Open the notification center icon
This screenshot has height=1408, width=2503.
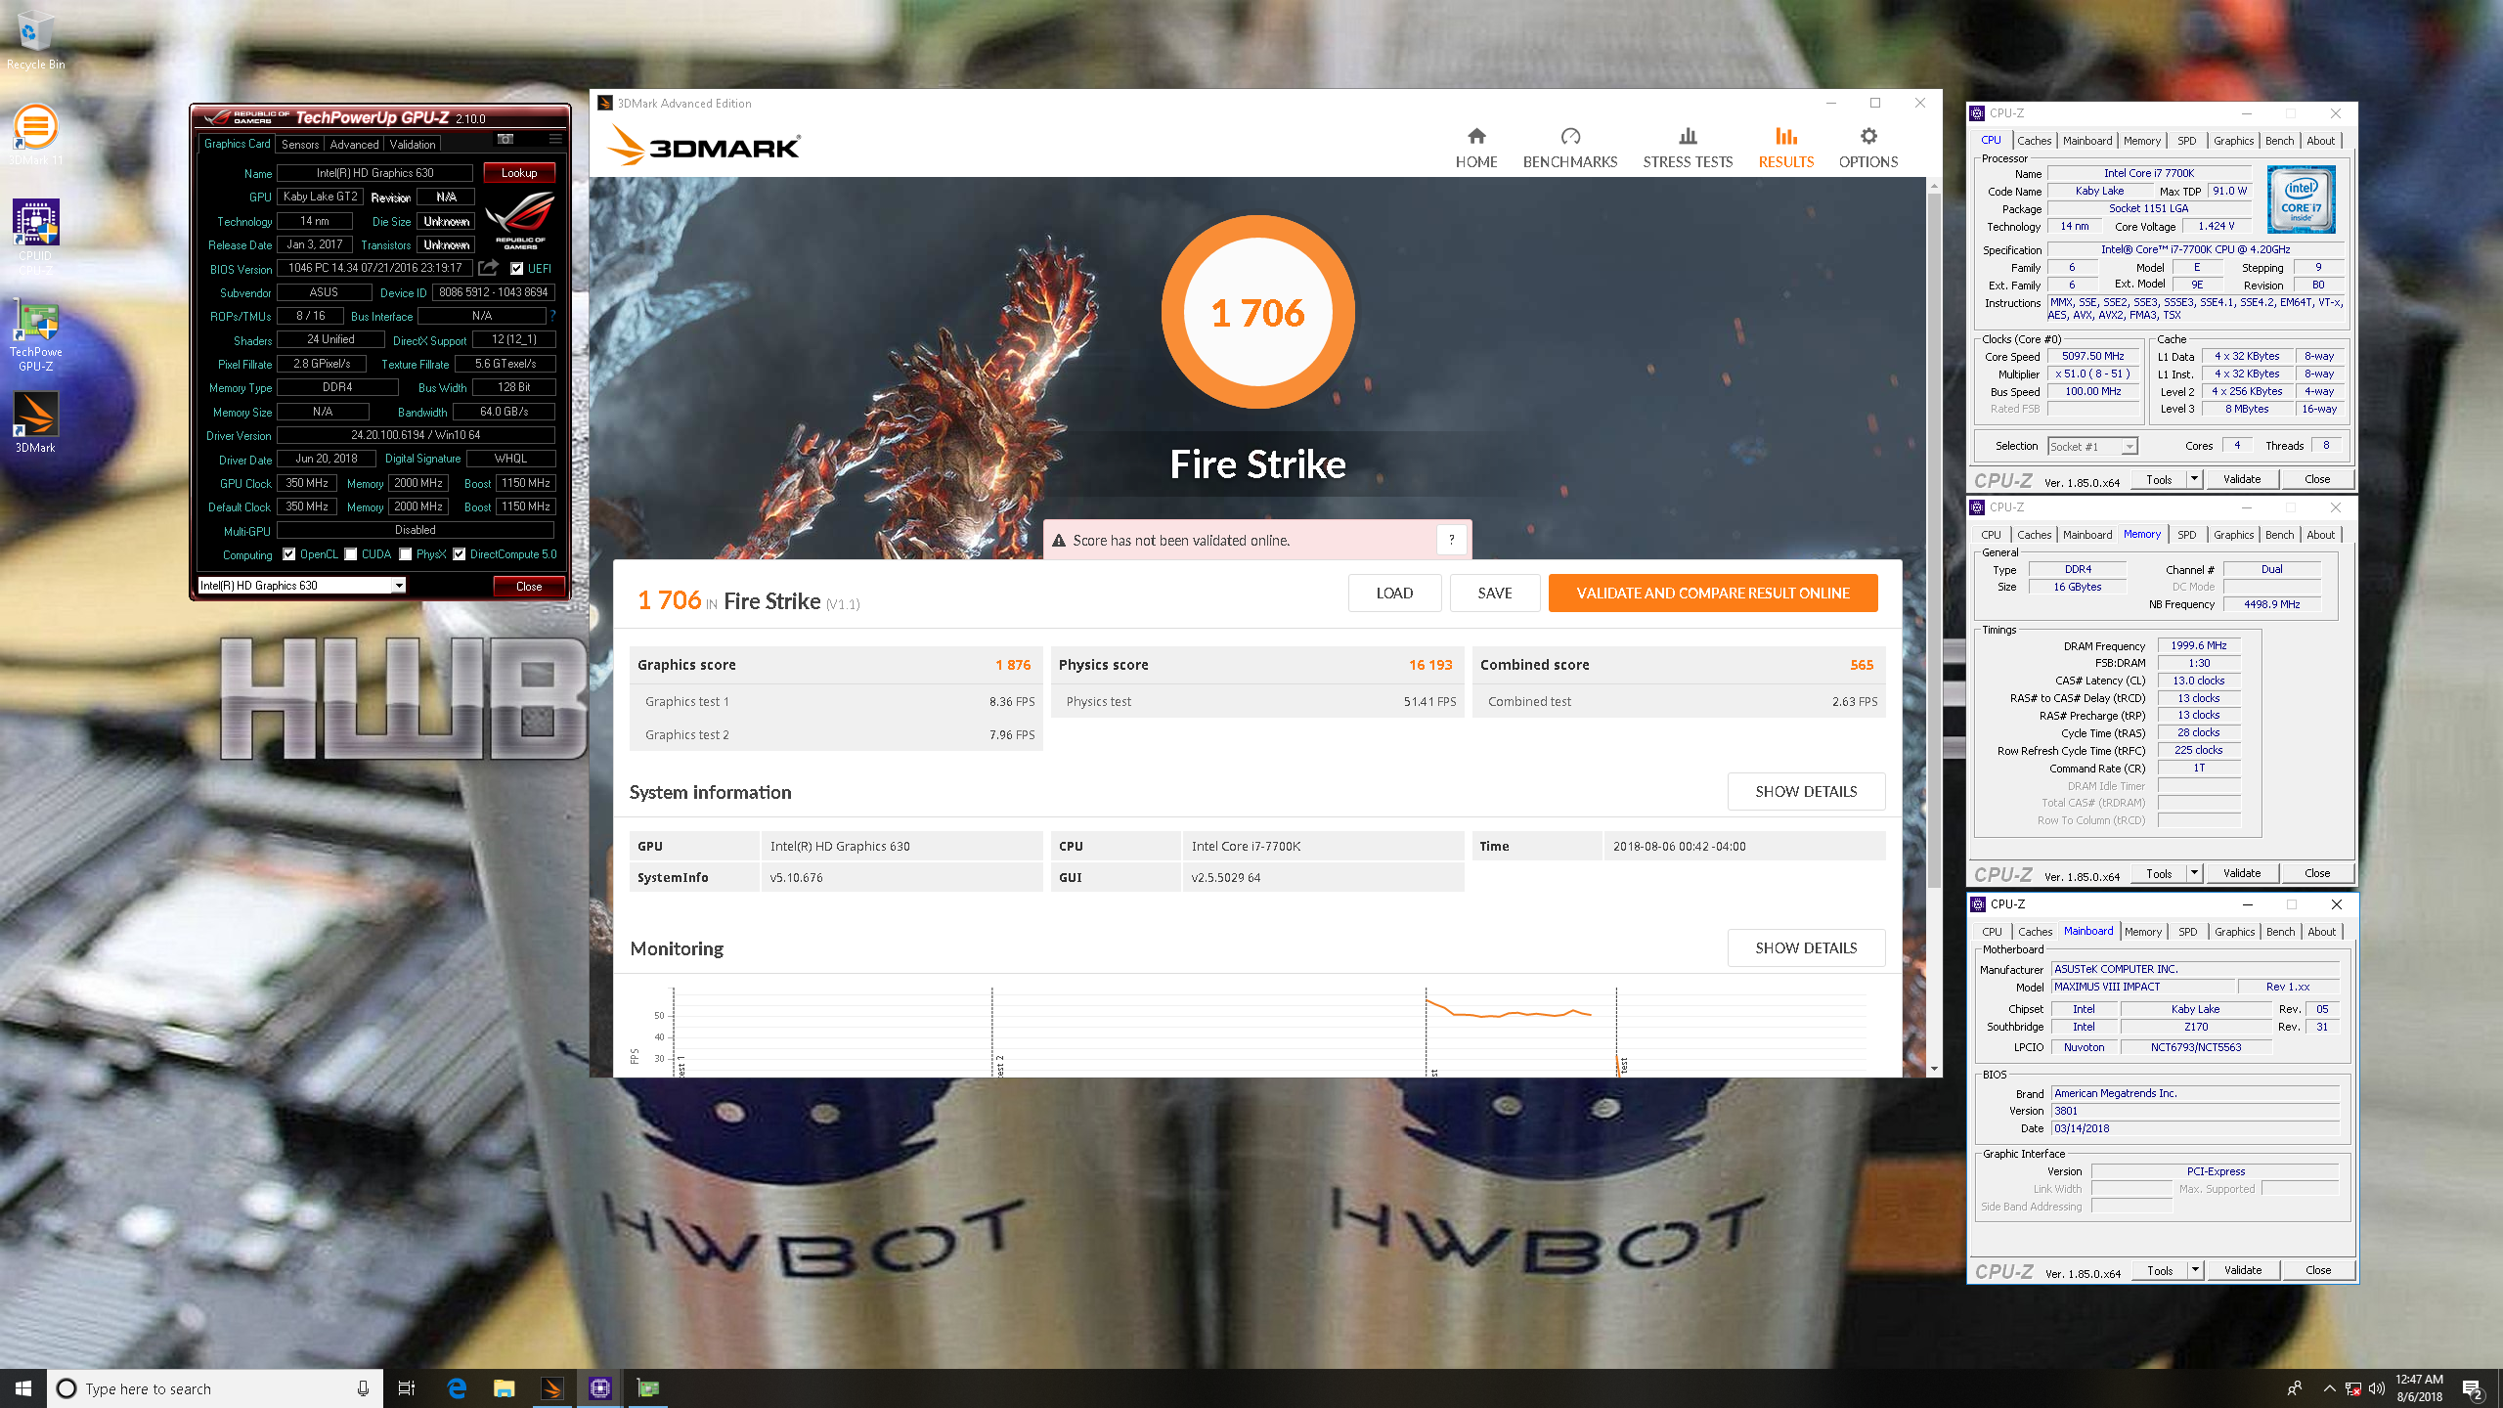tap(2473, 1388)
